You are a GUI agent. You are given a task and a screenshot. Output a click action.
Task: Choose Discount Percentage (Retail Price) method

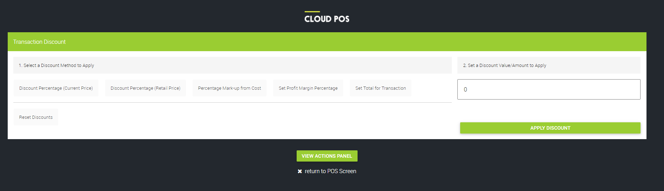145,88
